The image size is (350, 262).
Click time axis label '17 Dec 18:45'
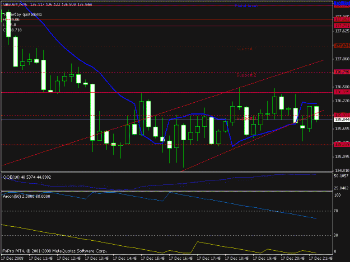click(237, 258)
